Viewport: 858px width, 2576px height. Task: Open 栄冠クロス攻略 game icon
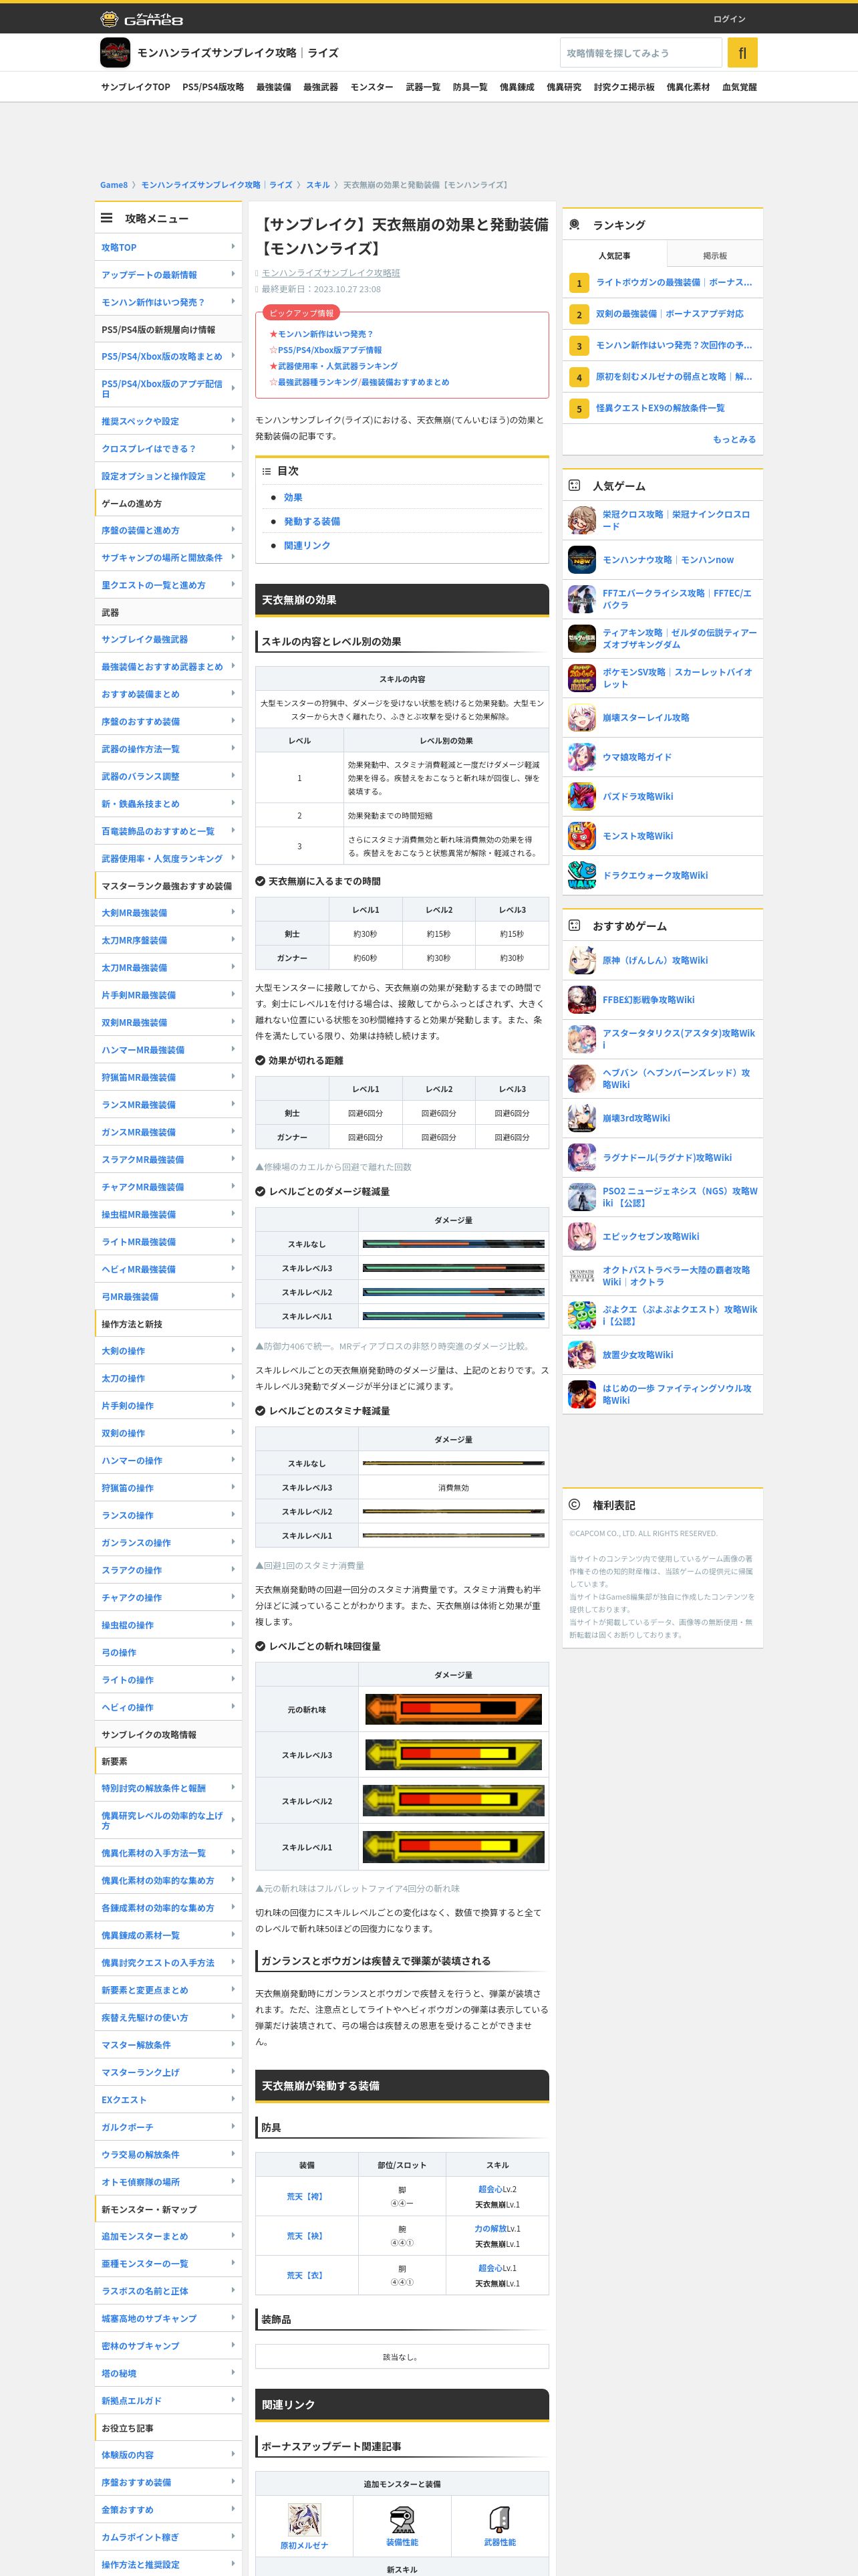pyautogui.click(x=581, y=520)
